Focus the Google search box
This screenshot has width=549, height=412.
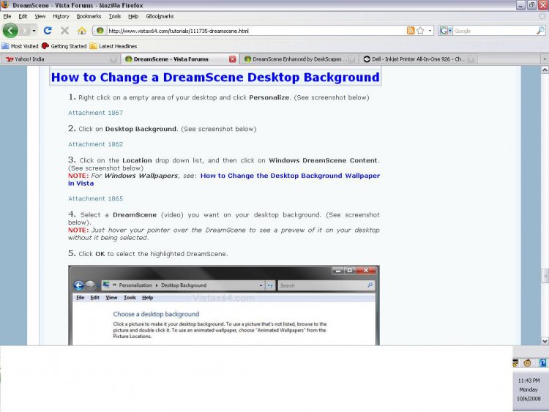click(494, 31)
